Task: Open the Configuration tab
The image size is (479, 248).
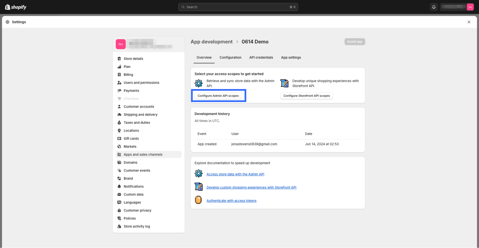Action: coord(230,57)
